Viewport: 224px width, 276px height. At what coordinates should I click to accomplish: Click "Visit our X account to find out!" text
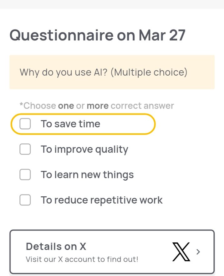(82, 259)
